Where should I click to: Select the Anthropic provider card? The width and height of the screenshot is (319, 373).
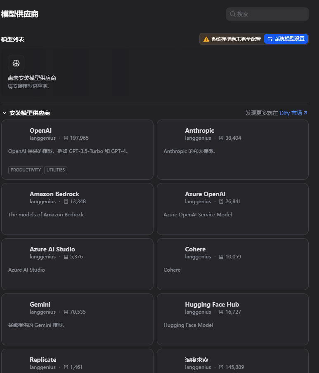pyautogui.click(x=232, y=149)
